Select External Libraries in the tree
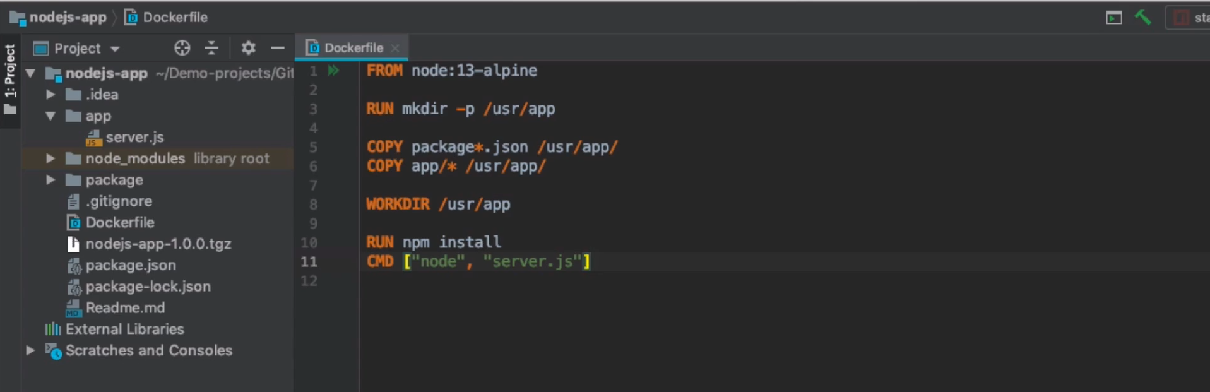The width and height of the screenshot is (1210, 392). point(125,329)
